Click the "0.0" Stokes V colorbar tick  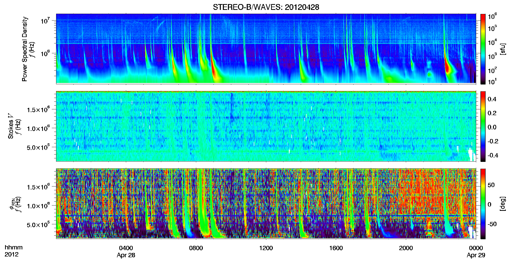492,127
